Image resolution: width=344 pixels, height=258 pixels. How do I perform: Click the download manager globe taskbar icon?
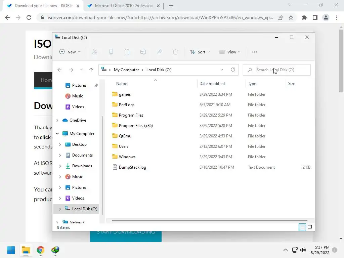tap(55, 250)
